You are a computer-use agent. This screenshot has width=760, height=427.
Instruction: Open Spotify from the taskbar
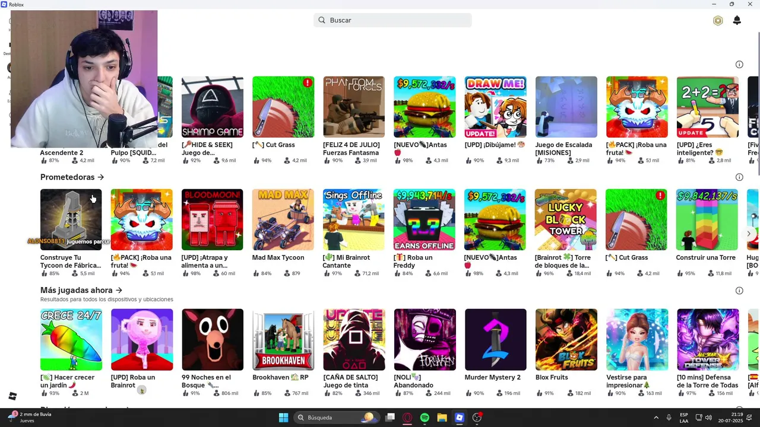click(425, 418)
